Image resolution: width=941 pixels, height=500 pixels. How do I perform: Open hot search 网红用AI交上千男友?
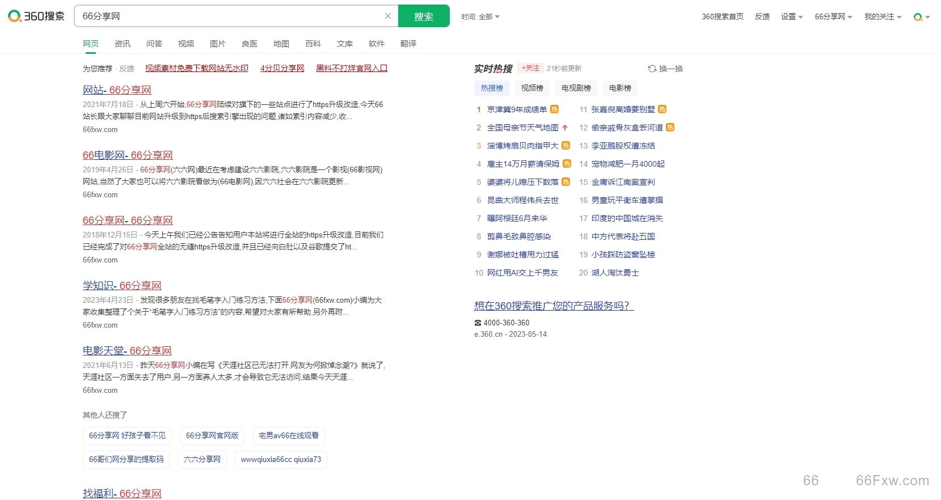coord(522,273)
